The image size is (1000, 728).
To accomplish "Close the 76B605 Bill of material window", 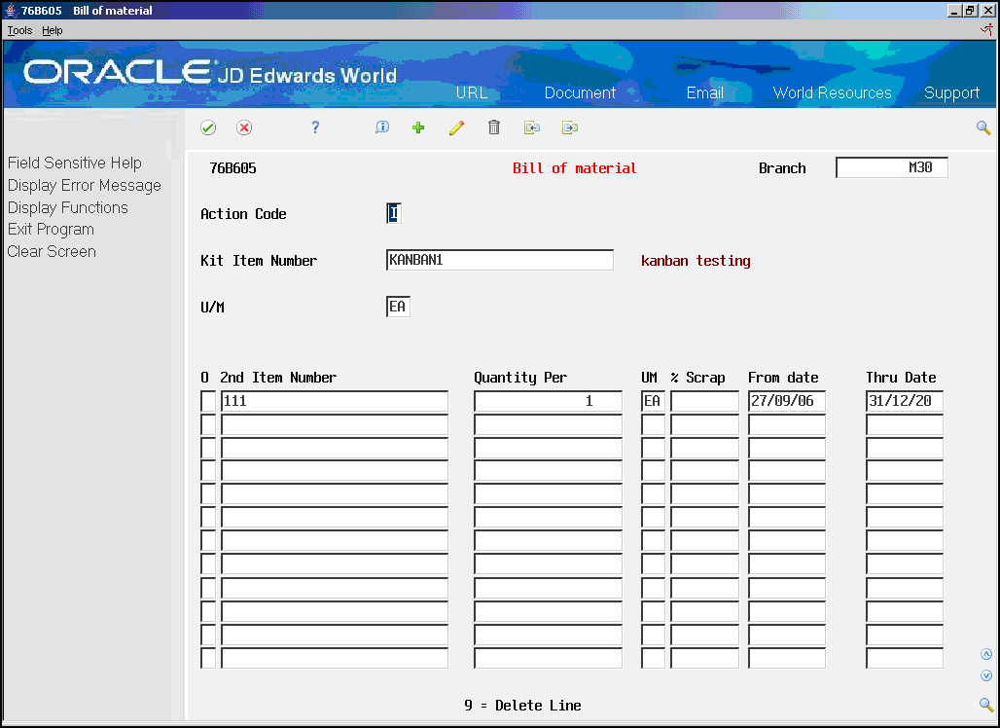I will point(987,10).
